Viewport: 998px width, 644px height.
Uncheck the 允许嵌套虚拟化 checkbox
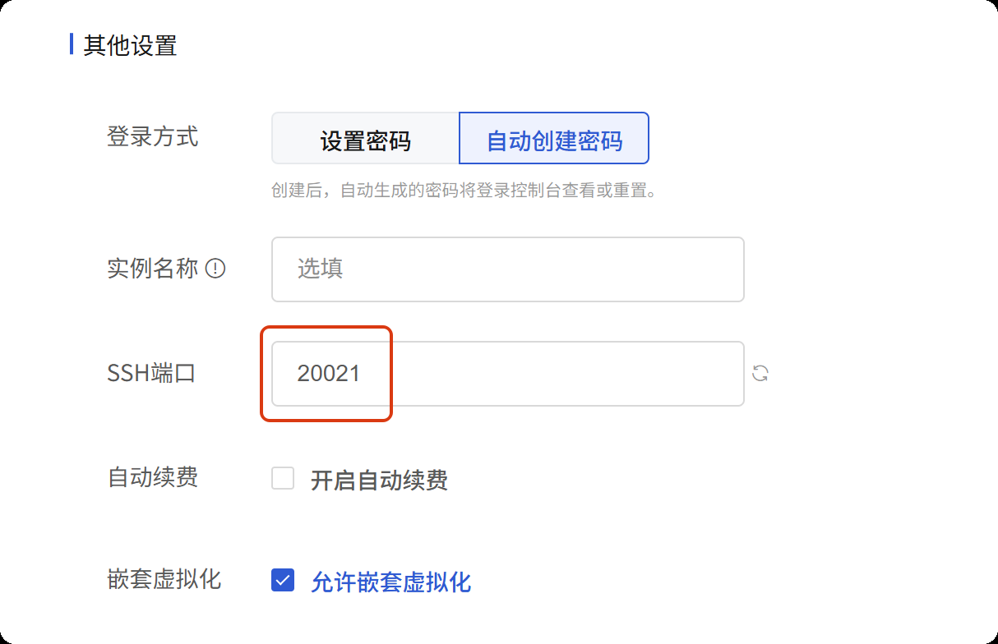(x=283, y=581)
